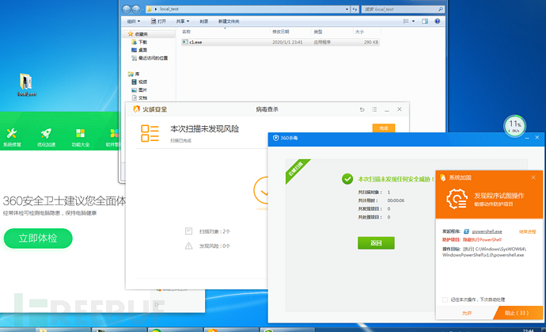Toggle the preview pane icon

tap(425, 21)
